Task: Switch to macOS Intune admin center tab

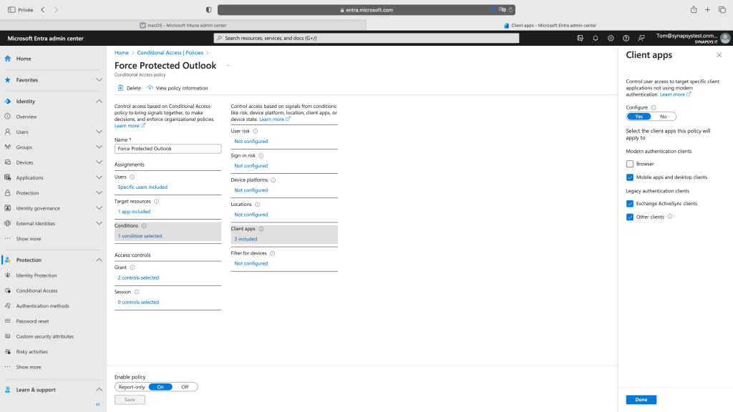Action: [183, 25]
